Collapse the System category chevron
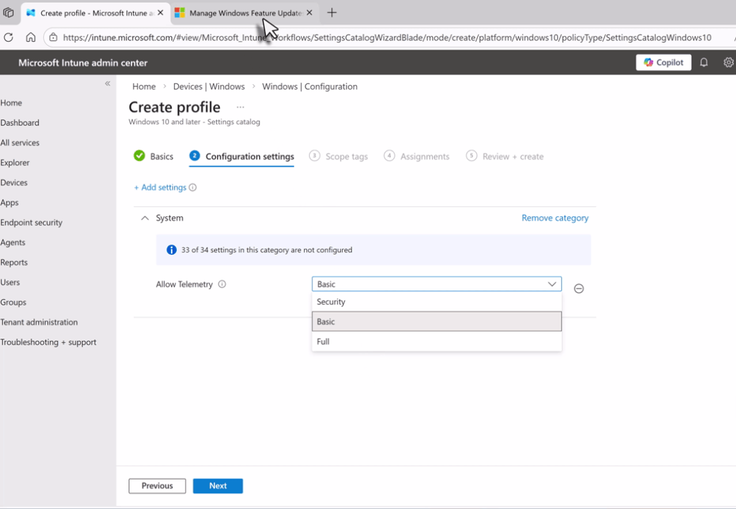736x509 pixels. click(145, 218)
